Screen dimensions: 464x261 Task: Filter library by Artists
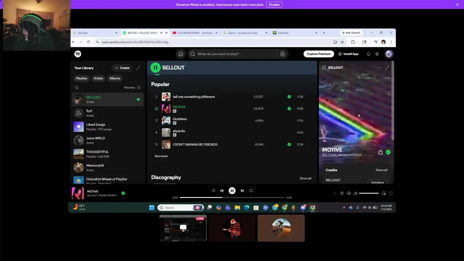pyautogui.click(x=98, y=78)
